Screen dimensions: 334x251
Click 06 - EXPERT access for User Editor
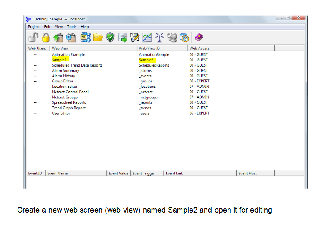tap(199, 113)
